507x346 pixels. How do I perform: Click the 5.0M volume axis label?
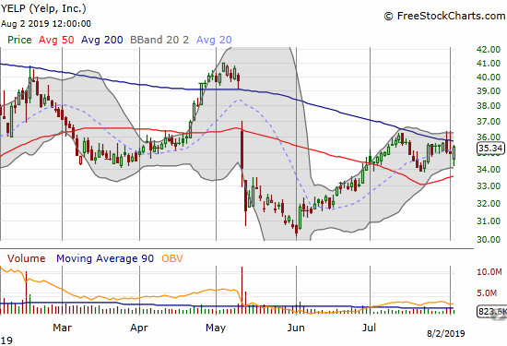point(487,292)
